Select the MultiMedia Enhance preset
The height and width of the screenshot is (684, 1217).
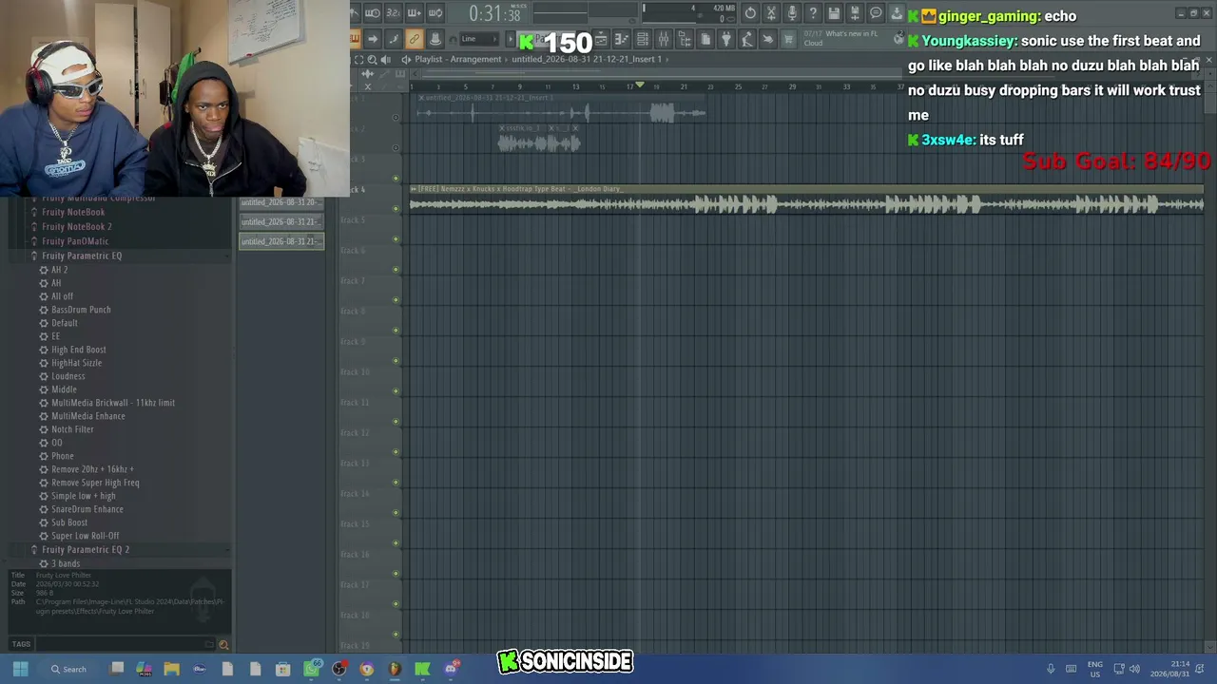[x=87, y=416]
